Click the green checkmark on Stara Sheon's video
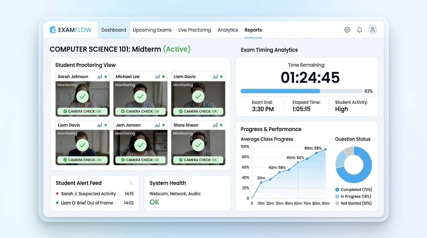The image size is (427, 238). [198, 145]
